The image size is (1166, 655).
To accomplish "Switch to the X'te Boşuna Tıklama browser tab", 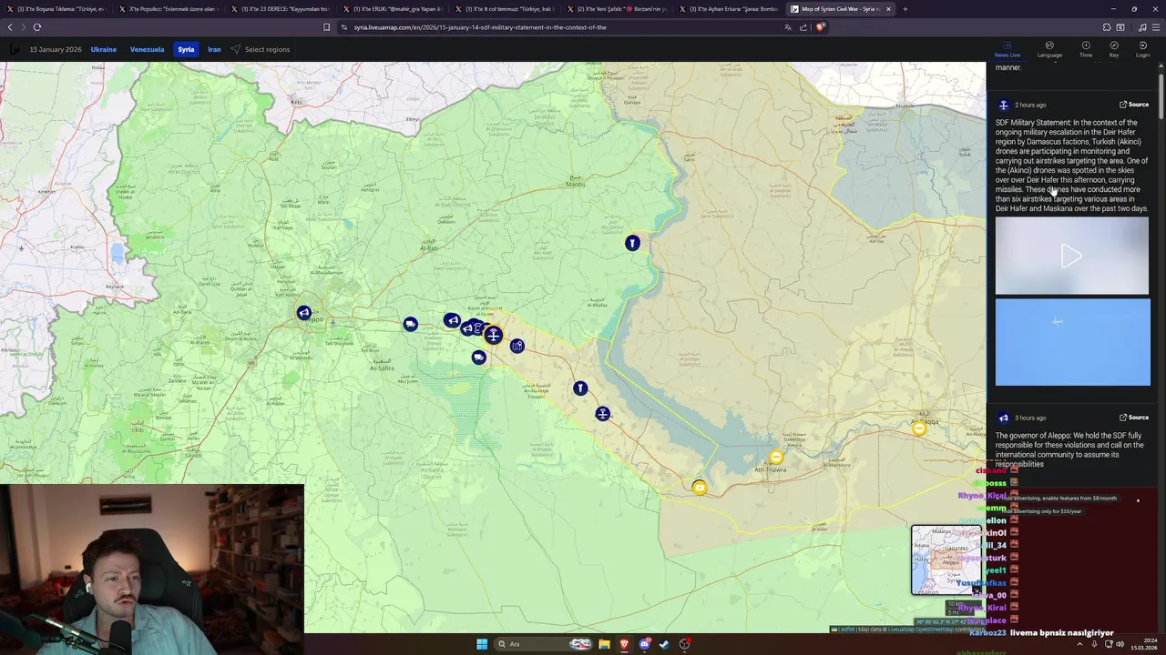I will 56,9.
